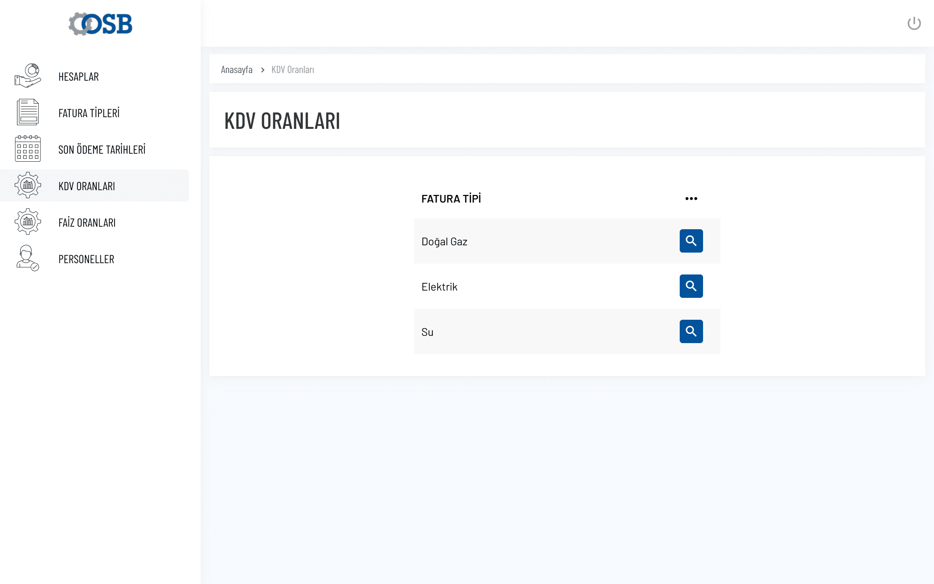Click the FATURA TİPİ column header

(x=451, y=199)
